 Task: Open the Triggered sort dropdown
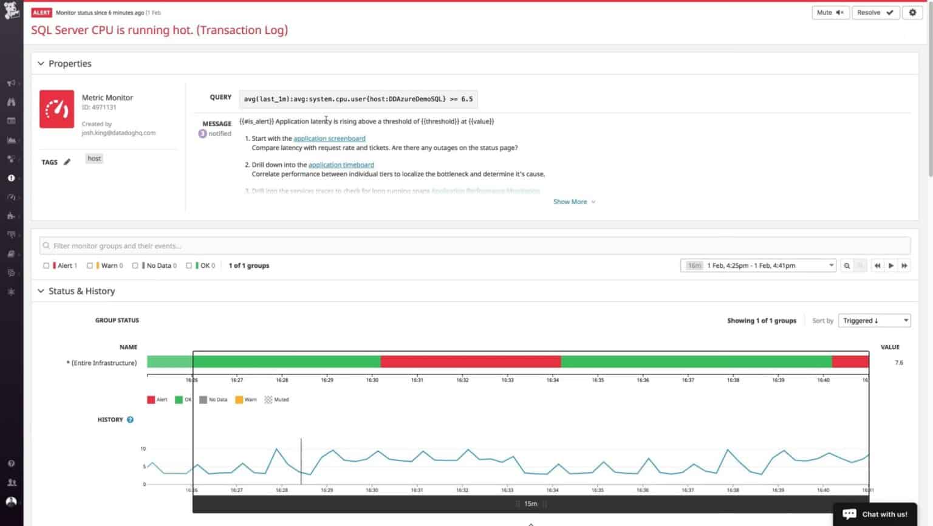[874, 320]
